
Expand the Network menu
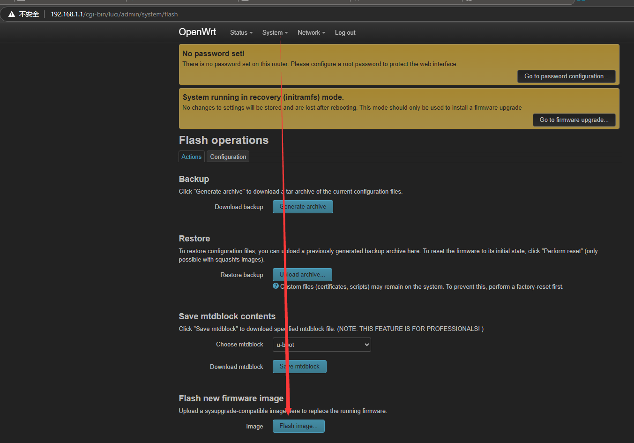coord(311,33)
